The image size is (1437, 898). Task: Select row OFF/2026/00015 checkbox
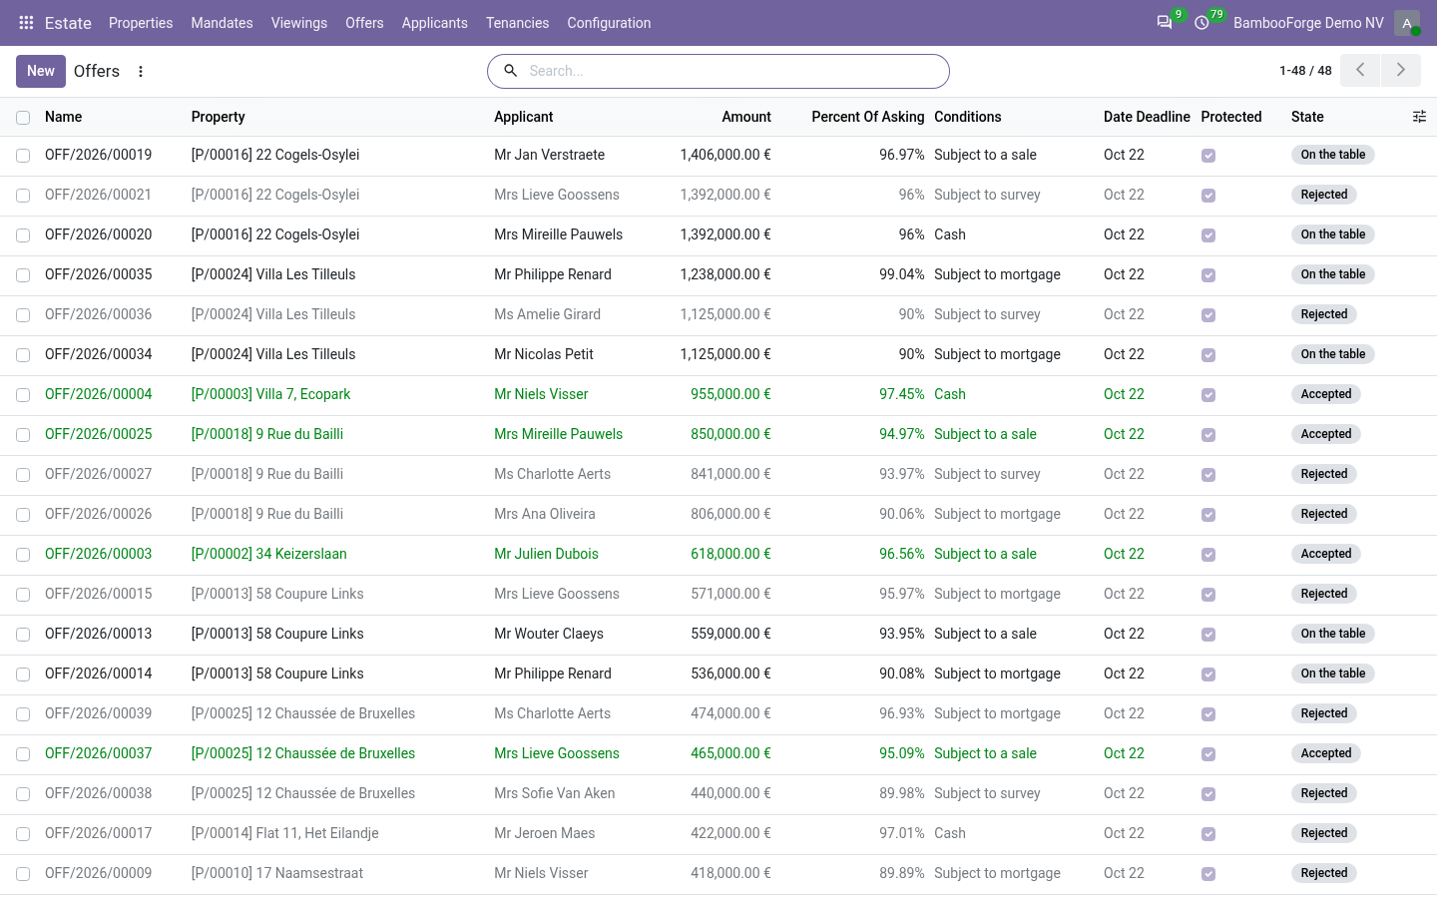point(23,595)
